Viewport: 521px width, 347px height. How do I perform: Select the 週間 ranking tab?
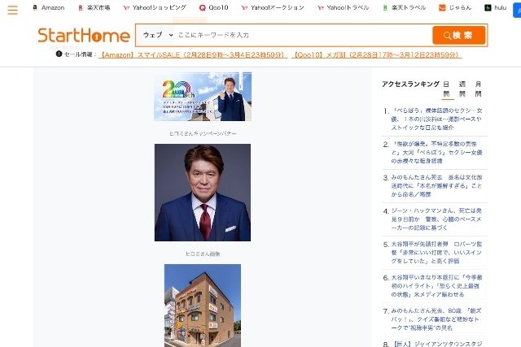[x=462, y=89]
